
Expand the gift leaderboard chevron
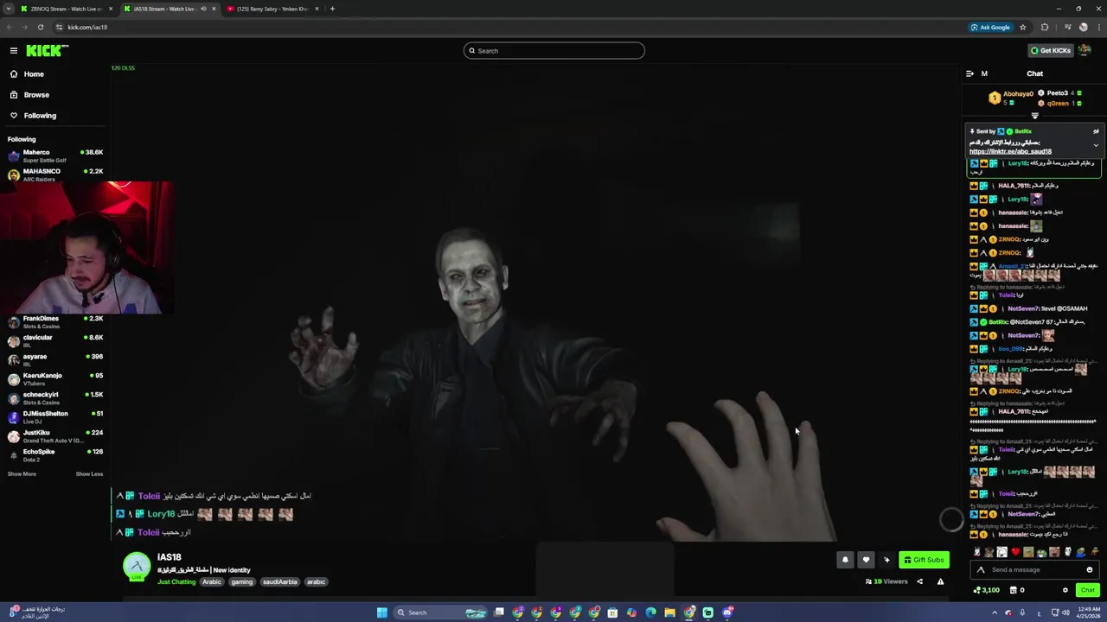1034,116
